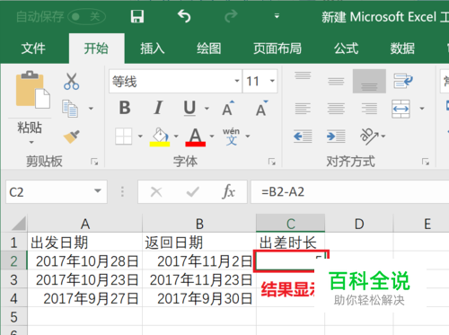This screenshot has width=449, height=335.
Task: Click the Copy icon
Action: point(70,109)
